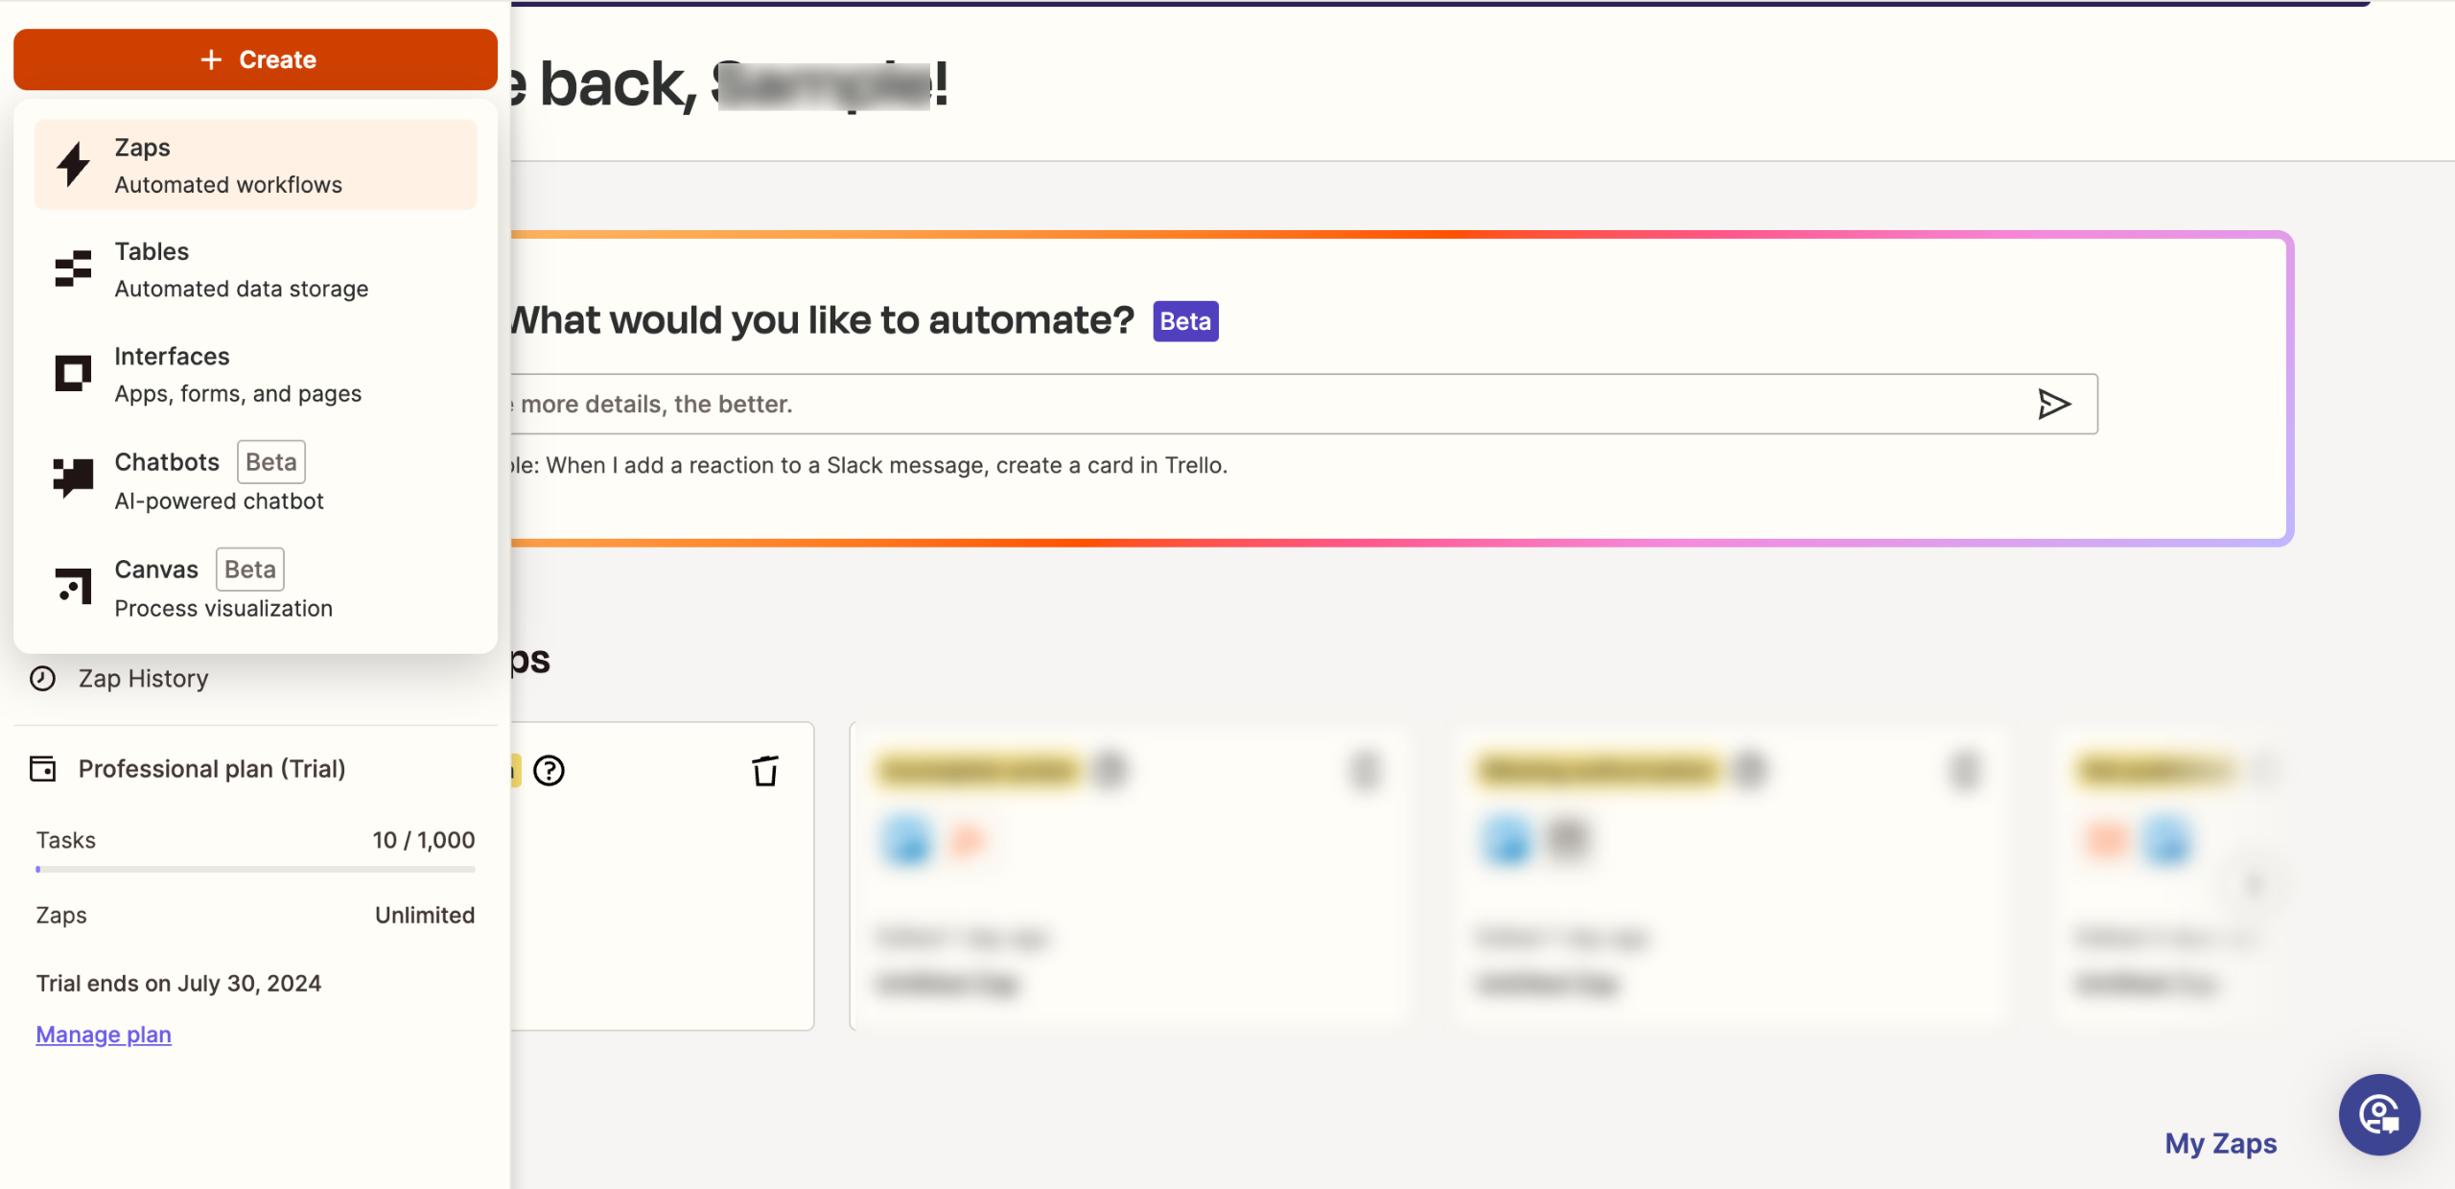The image size is (2455, 1189).
Task: Click the Chatbots speech bubble icon
Action: (x=73, y=478)
